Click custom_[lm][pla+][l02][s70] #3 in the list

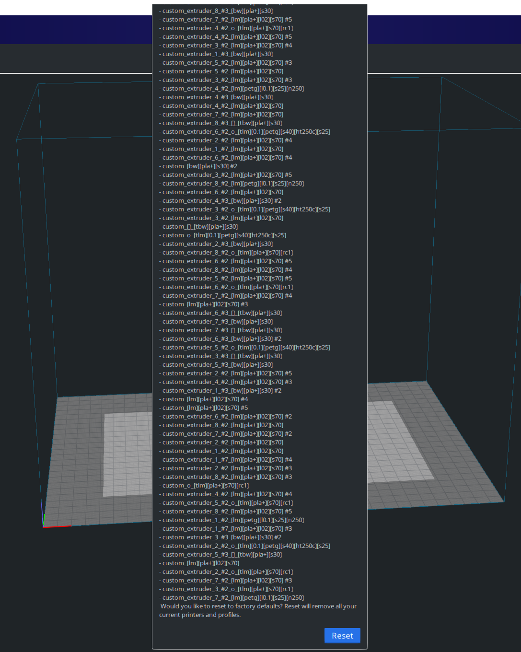[x=204, y=304]
